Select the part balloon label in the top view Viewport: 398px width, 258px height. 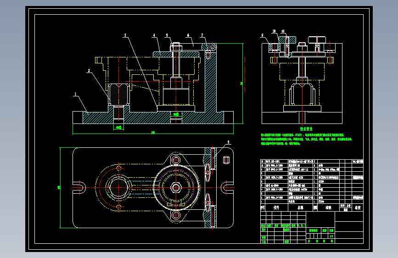point(228,142)
